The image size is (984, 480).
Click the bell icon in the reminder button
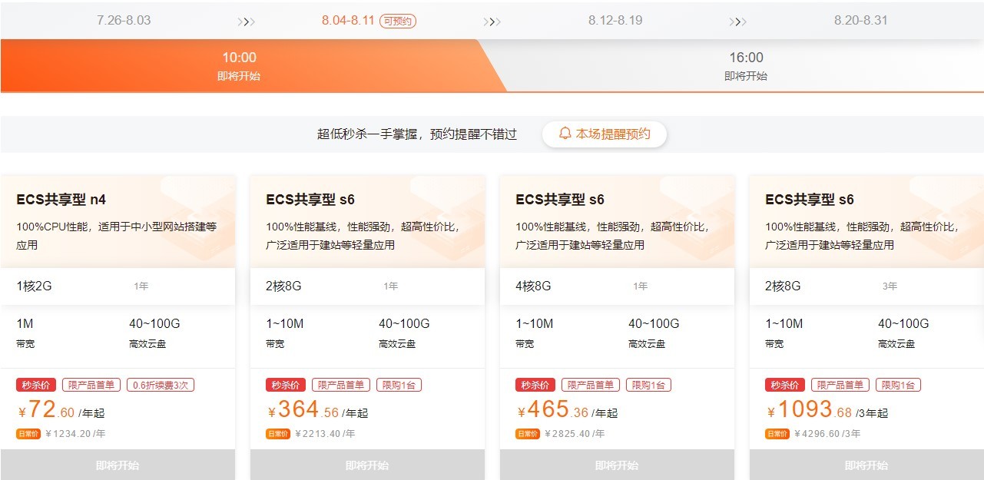pyautogui.click(x=565, y=134)
